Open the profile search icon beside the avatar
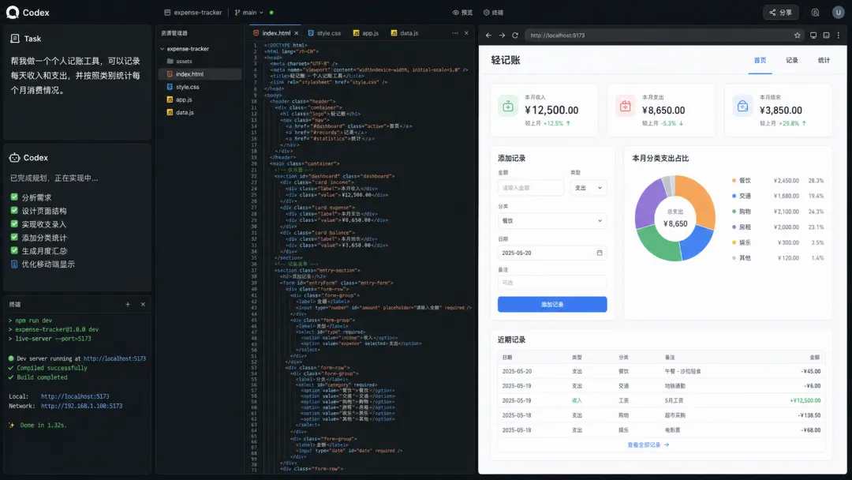852x480 pixels. pos(815,13)
